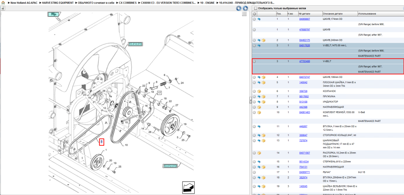Click blue arrow icon for part 84462175
Image resolution: width=404 pixels, height=195 pixels.
[259, 40]
